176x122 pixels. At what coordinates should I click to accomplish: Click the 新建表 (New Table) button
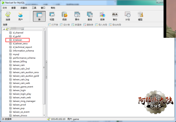click(76, 25)
